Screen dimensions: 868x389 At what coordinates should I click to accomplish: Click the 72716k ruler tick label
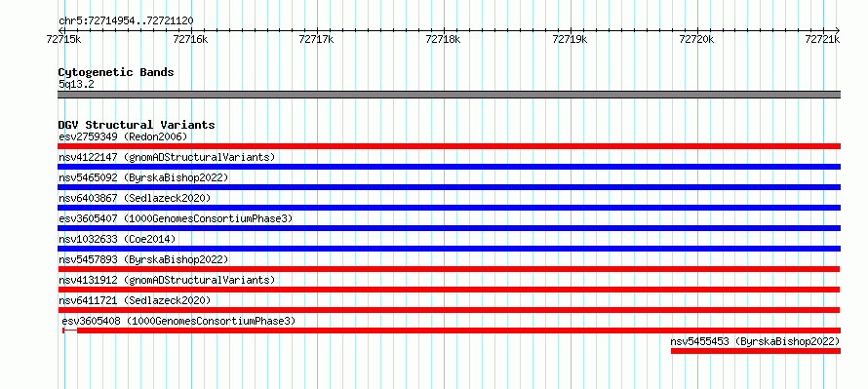tap(190, 39)
